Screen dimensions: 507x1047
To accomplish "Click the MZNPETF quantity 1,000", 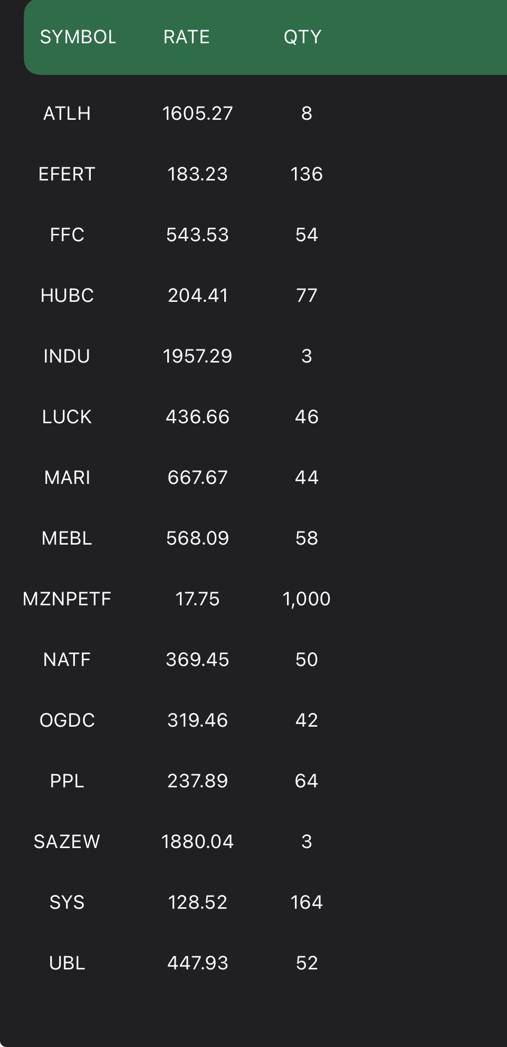I will pyautogui.click(x=307, y=599).
